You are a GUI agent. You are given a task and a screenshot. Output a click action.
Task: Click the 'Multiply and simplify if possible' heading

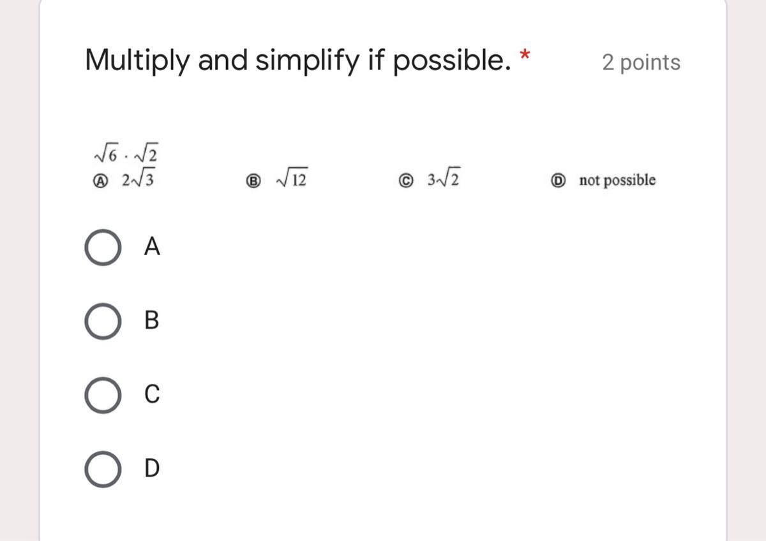pyautogui.click(x=298, y=61)
